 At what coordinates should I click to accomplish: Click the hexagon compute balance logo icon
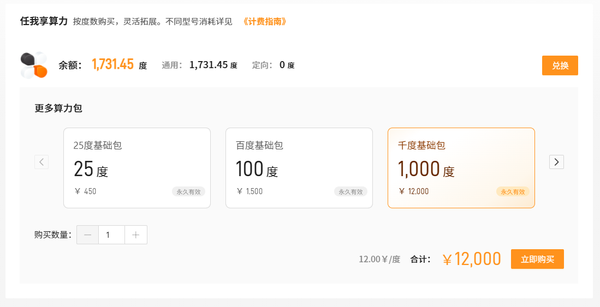(x=34, y=65)
